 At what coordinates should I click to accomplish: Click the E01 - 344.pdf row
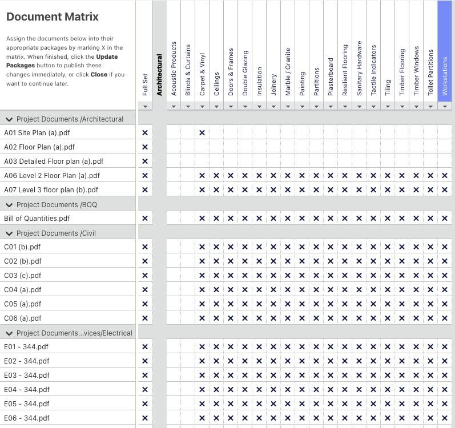tap(67, 347)
